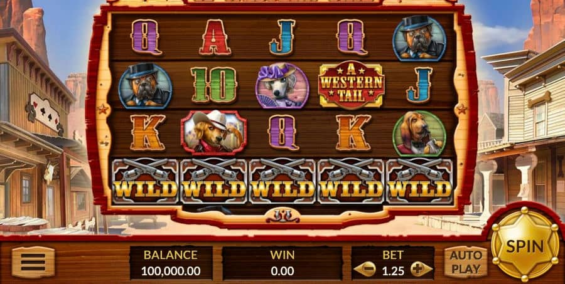This screenshot has width=565, height=284.
Task: Select the first WILD revolver symbol
Action: point(145,181)
